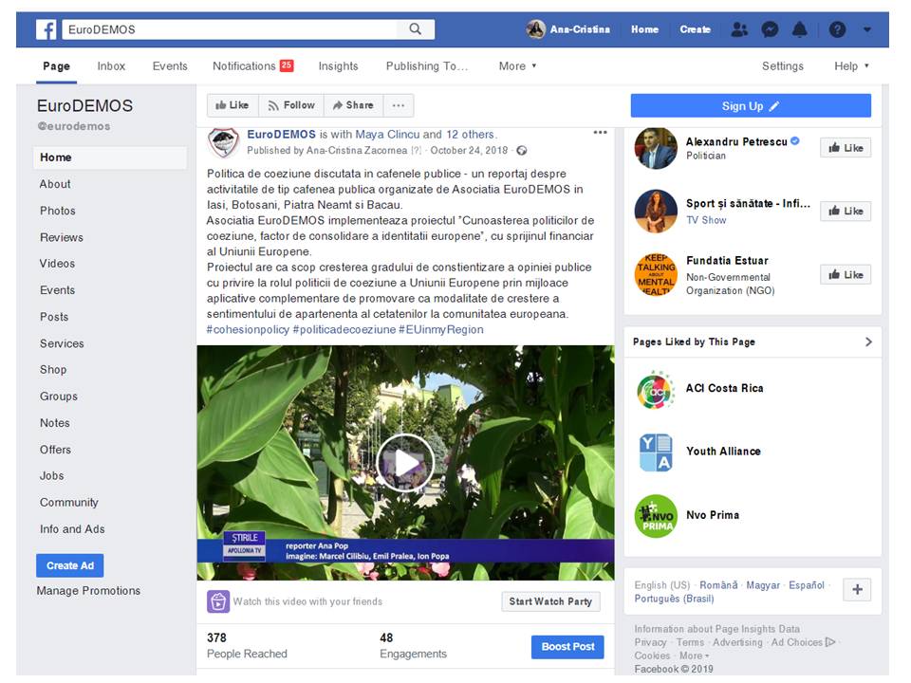Add another language with plus button
The height and width of the screenshot is (683, 911).
(857, 590)
